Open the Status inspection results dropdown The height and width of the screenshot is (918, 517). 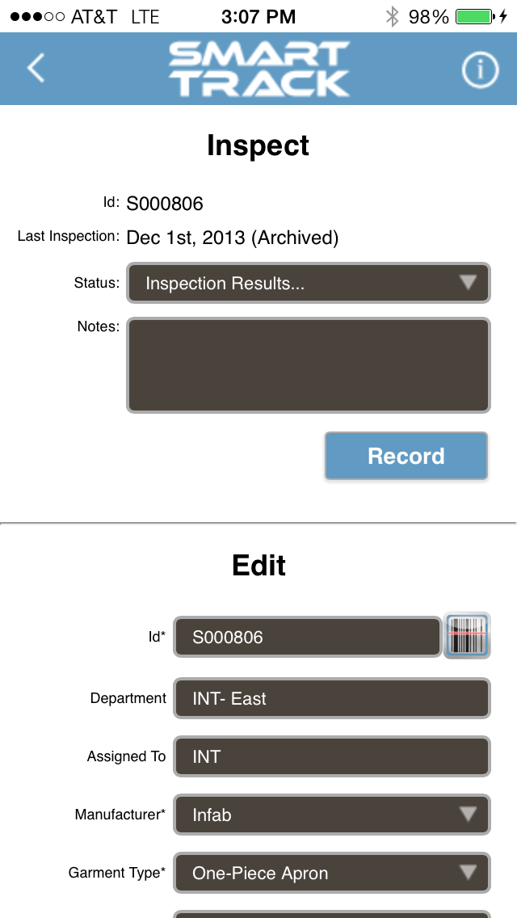308,284
